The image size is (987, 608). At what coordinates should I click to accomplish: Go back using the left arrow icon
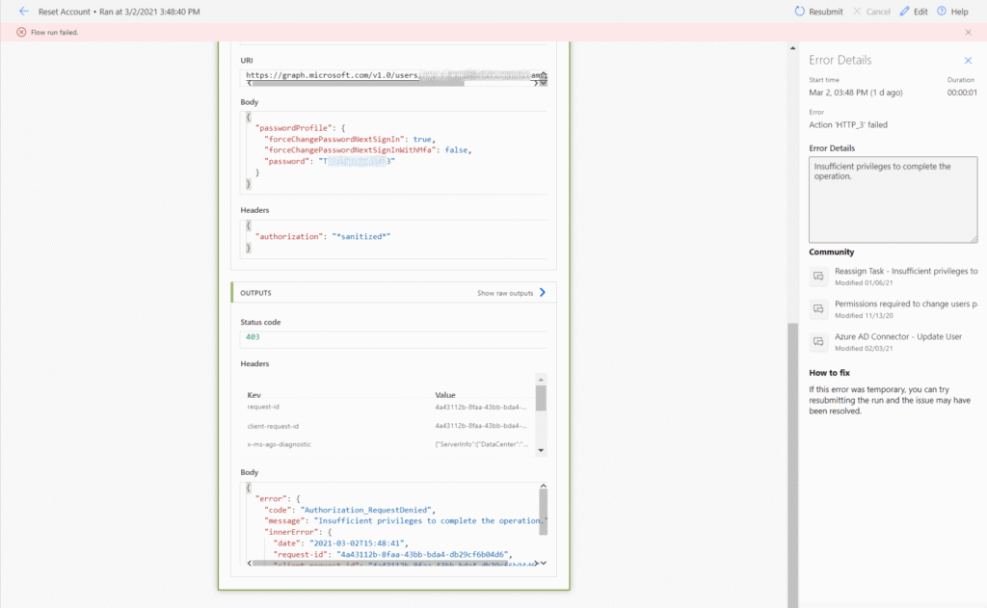click(x=24, y=12)
